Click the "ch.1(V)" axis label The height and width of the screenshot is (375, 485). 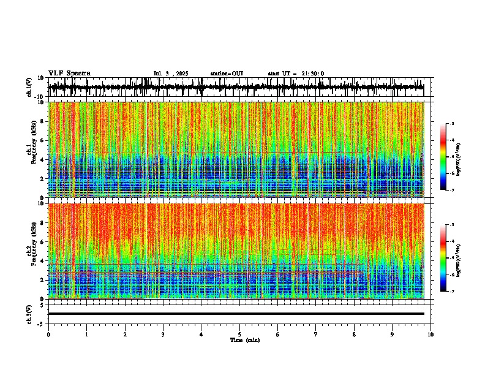click(x=29, y=87)
